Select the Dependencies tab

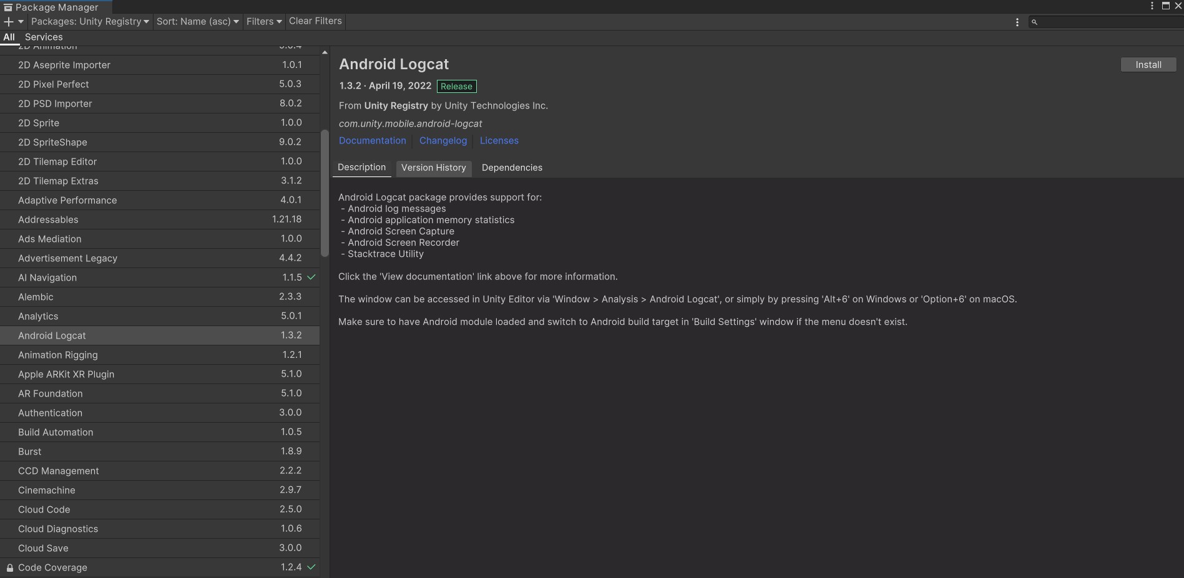512,168
